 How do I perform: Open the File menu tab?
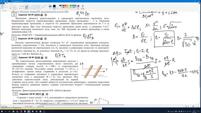2,3
